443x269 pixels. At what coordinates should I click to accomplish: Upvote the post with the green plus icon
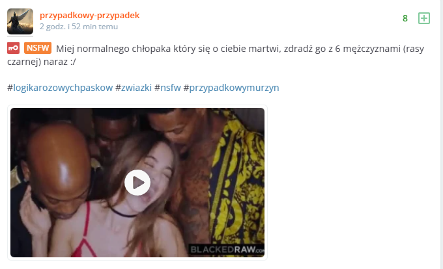tap(424, 18)
